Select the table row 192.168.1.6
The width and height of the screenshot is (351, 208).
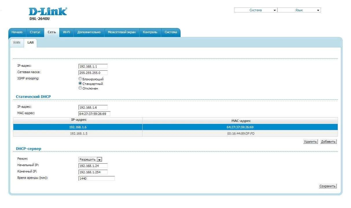pos(175,127)
